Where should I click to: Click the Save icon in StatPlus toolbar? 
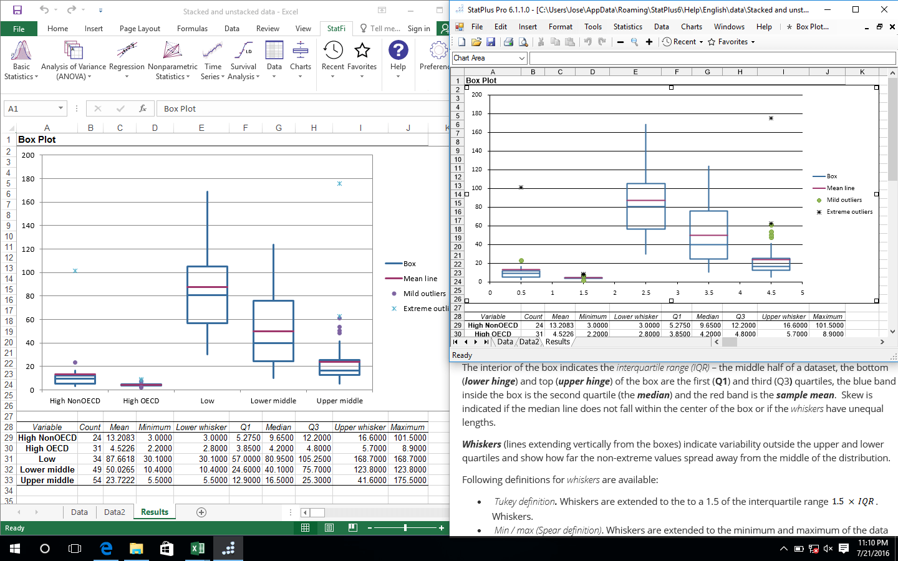(x=492, y=41)
